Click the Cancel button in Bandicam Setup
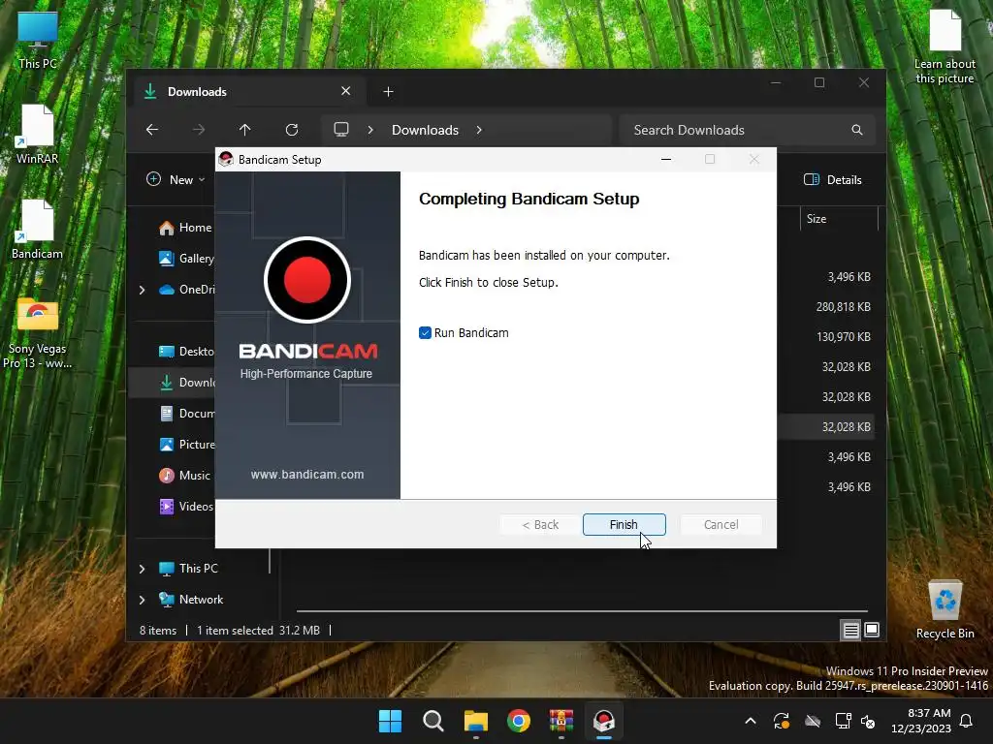 click(x=721, y=524)
